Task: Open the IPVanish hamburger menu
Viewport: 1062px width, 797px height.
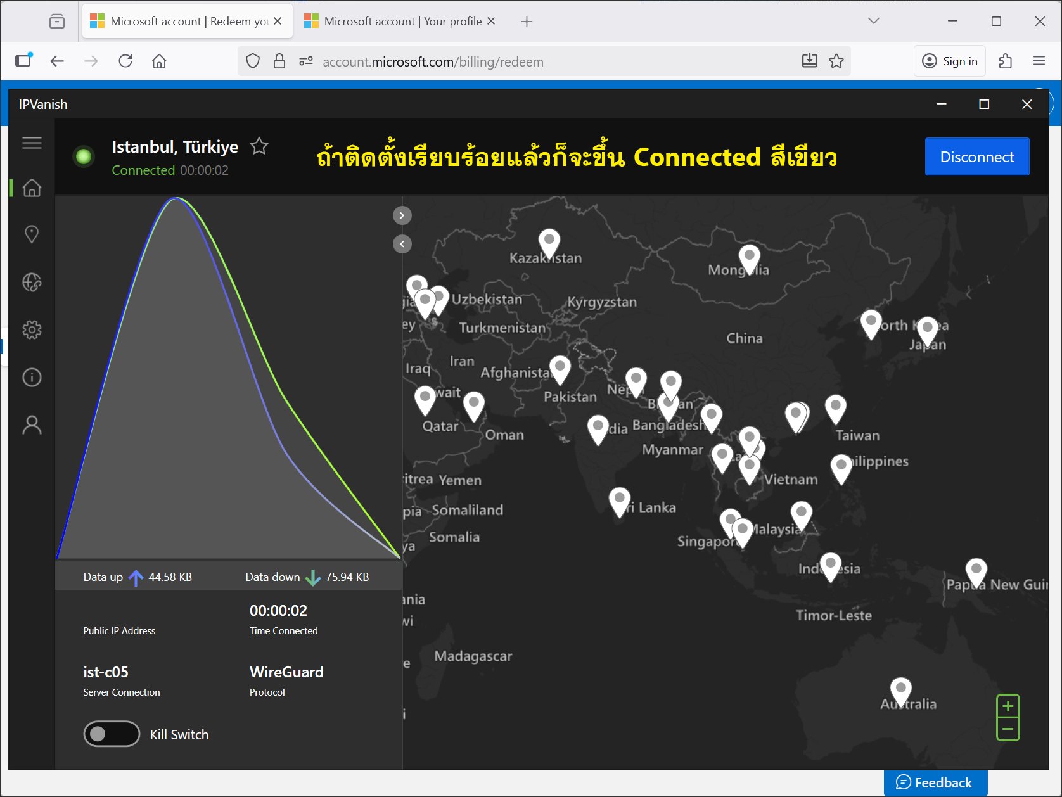Action: (32, 143)
